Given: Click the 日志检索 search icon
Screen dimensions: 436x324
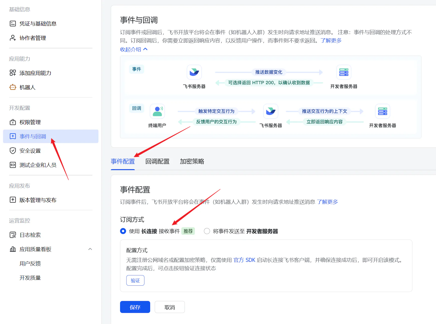Looking at the screenshot, I should tap(13, 235).
